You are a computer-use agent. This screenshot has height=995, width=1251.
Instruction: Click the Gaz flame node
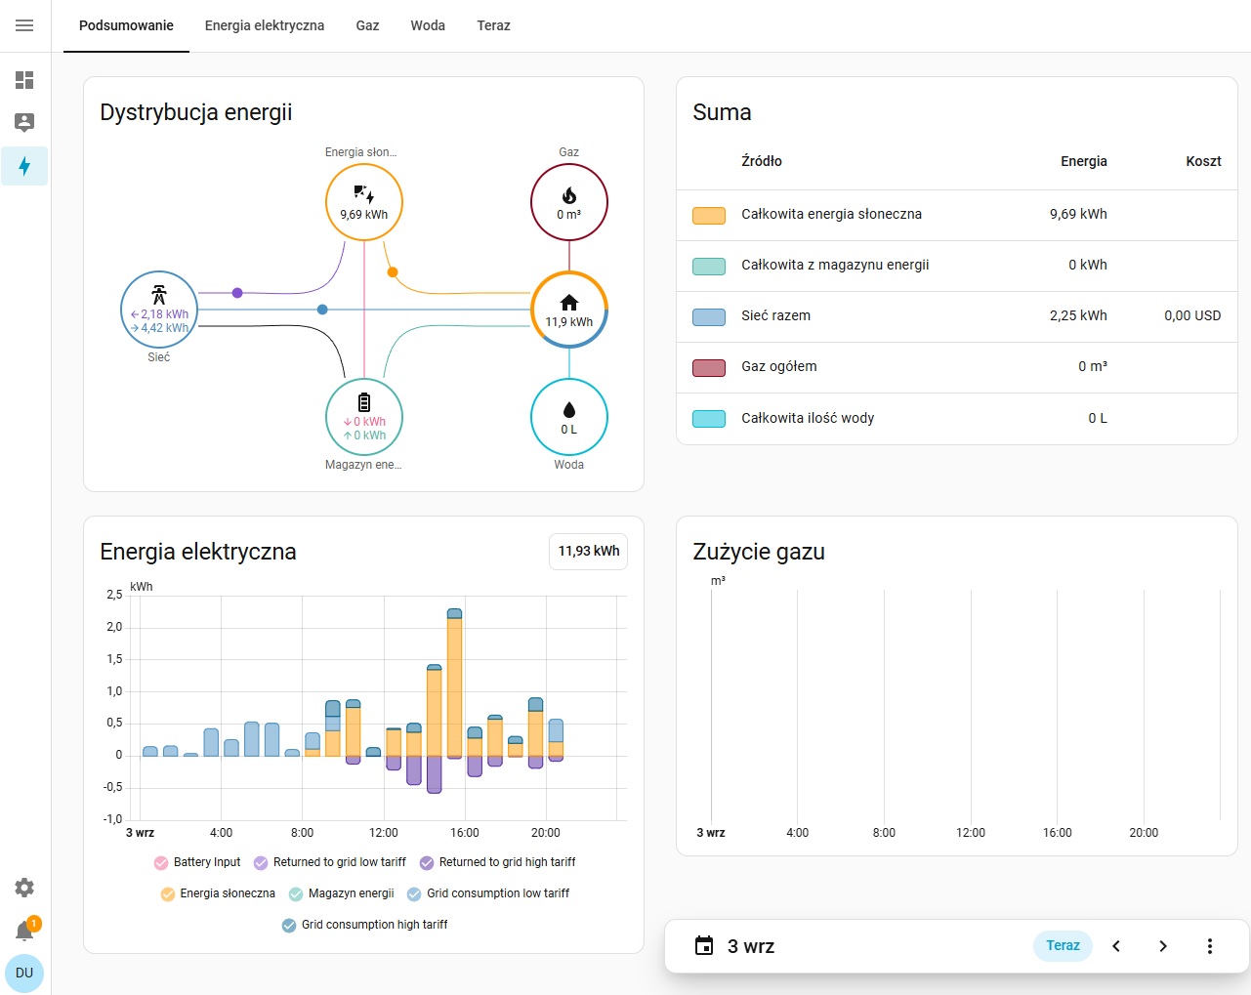click(x=569, y=203)
